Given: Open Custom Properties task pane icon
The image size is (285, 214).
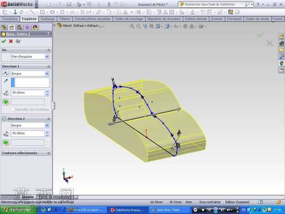Looking at the screenshot, I should [281, 70].
